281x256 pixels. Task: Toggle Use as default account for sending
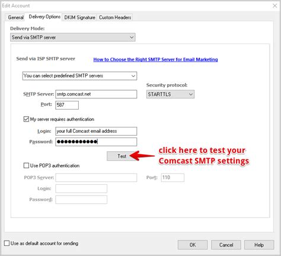[7, 243]
